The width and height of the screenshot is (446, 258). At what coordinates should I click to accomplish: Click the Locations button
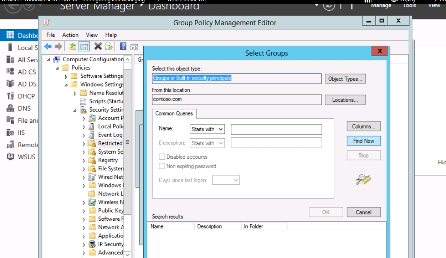(345, 100)
